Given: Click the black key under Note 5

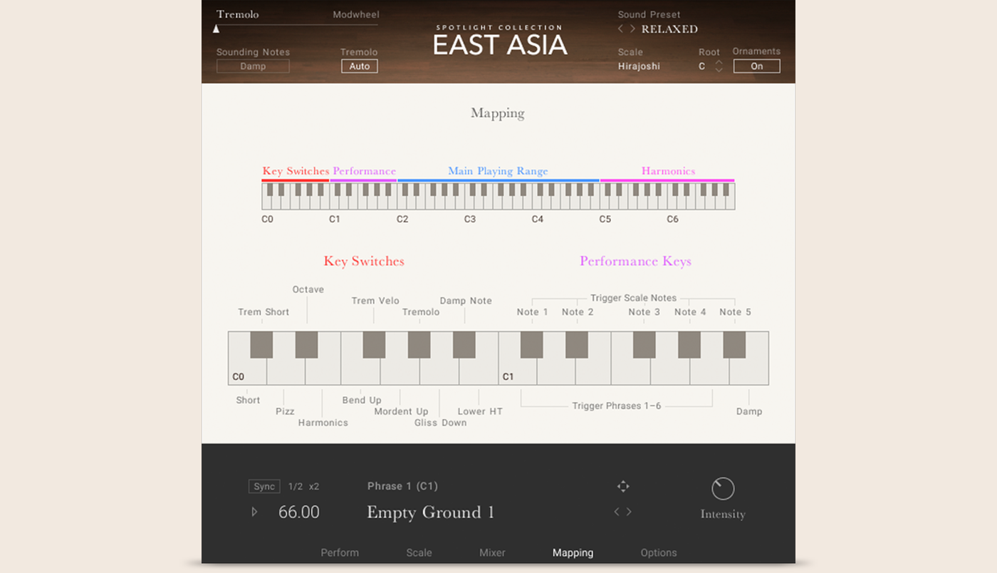Looking at the screenshot, I should pyautogui.click(x=735, y=345).
